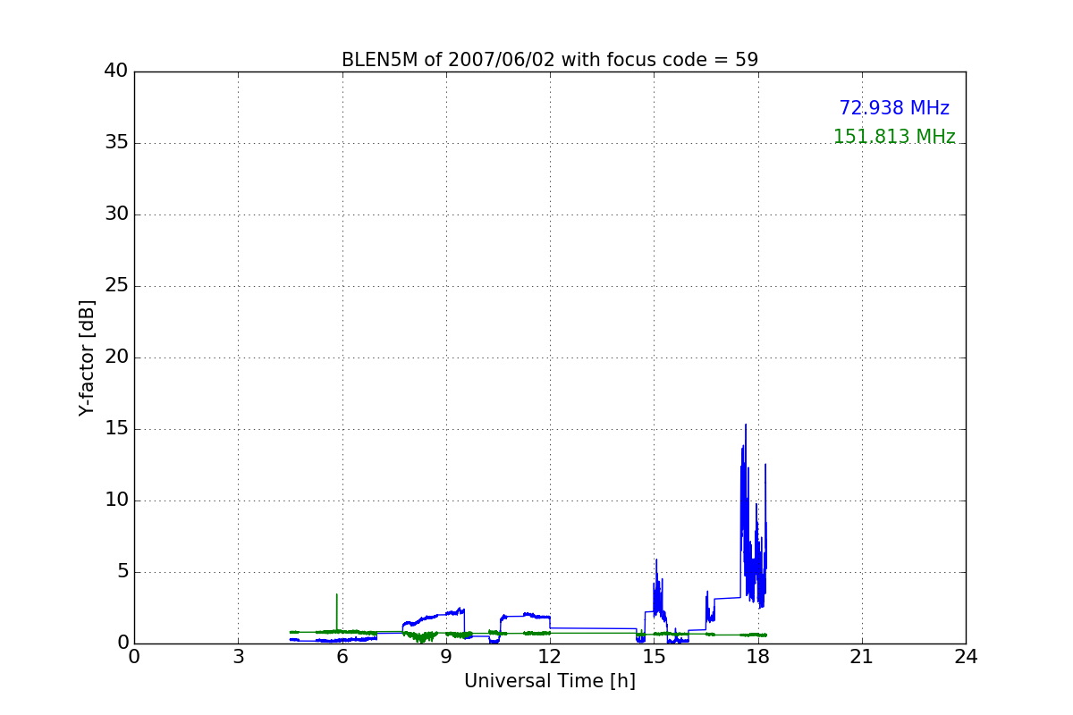
Task: Click x-axis tick label 24
Action: tap(966, 657)
